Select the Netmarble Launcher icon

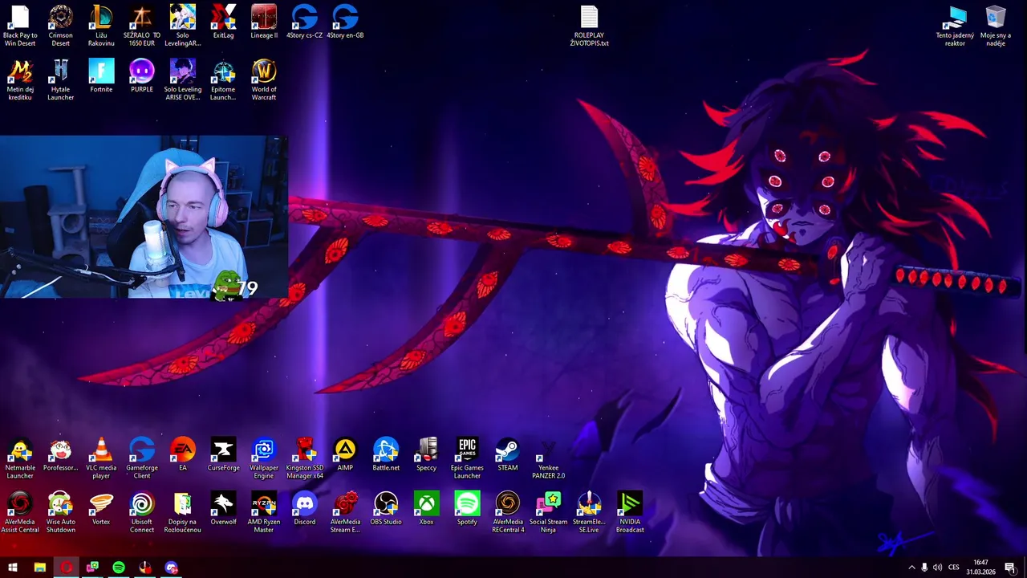[x=20, y=458]
